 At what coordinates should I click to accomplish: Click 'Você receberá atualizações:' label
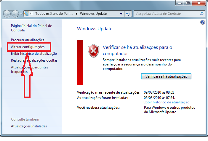point(98,108)
